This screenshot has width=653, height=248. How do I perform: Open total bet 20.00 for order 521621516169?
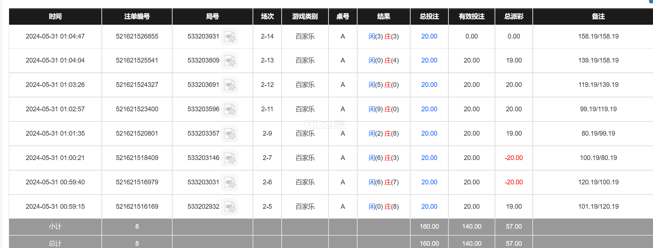tap(429, 207)
